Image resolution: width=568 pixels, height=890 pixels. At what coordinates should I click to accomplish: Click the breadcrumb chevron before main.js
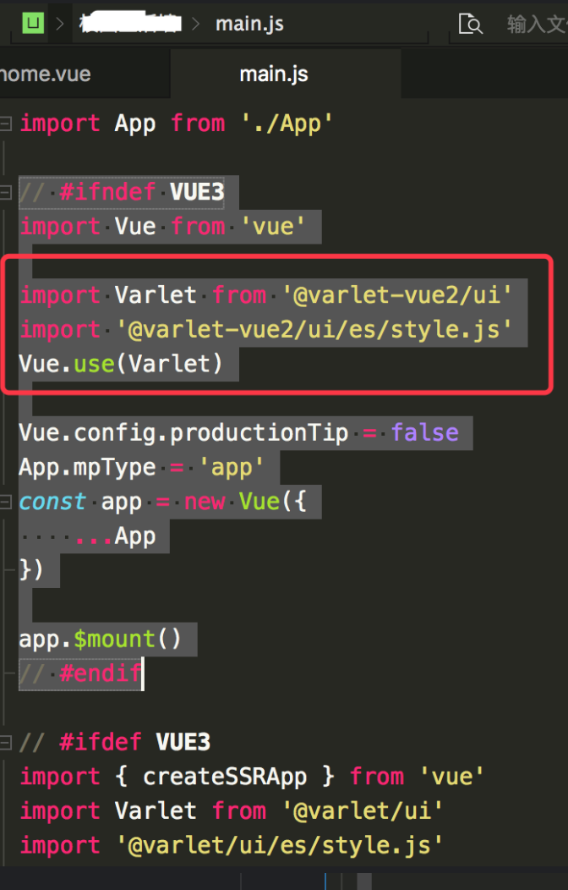[196, 24]
